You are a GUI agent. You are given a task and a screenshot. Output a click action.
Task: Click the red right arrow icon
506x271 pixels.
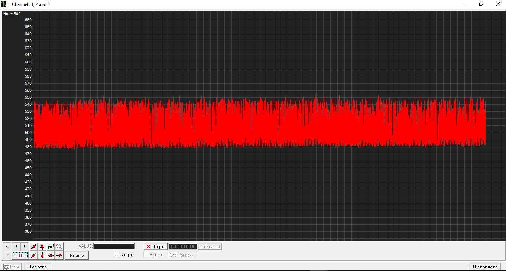click(59, 255)
